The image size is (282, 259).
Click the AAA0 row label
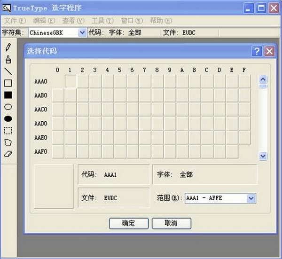pos(41,81)
